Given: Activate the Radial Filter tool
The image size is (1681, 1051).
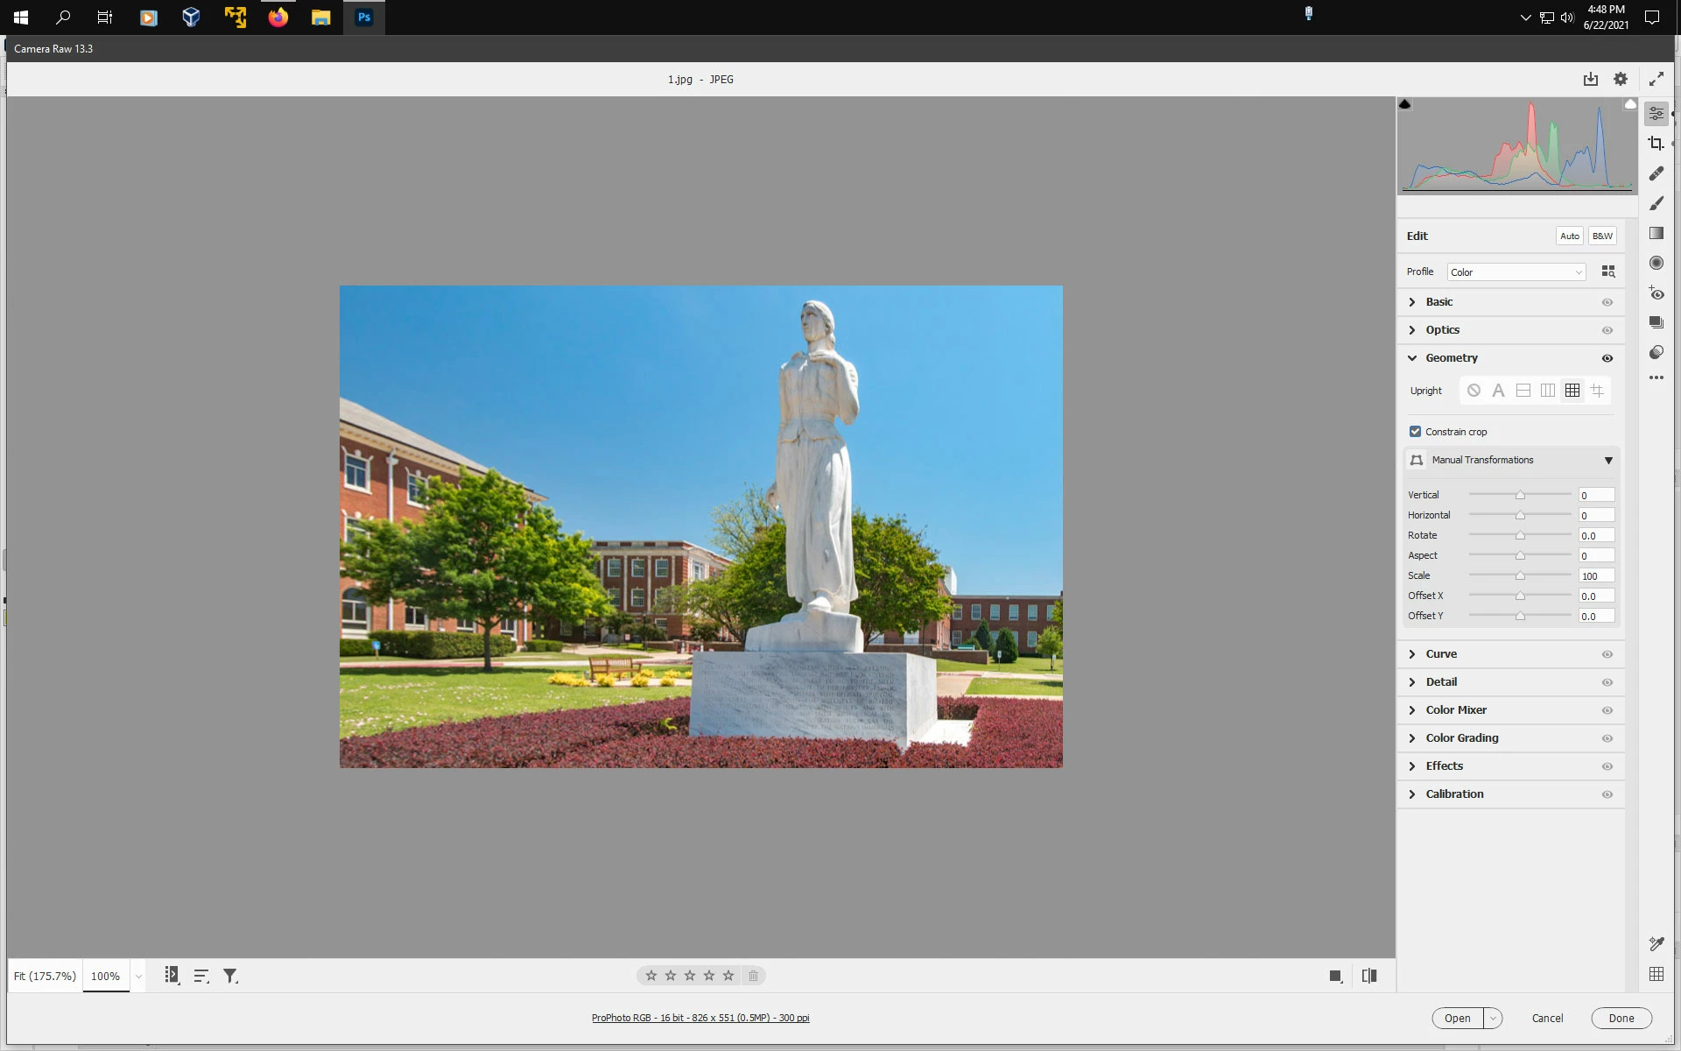Looking at the screenshot, I should click(x=1656, y=263).
